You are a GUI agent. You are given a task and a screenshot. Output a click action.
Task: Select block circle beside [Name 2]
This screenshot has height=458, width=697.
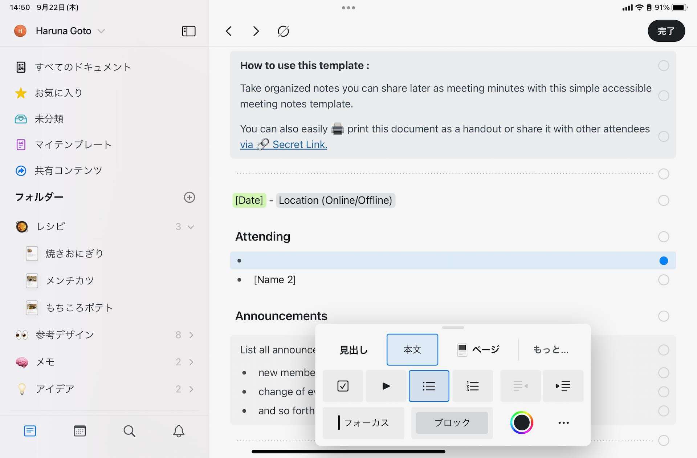[x=664, y=280]
